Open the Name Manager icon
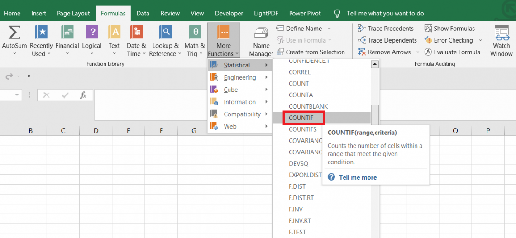The height and width of the screenshot is (238, 516). 261,33
